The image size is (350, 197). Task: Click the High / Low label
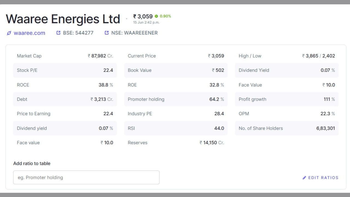pyautogui.click(x=250, y=56)
